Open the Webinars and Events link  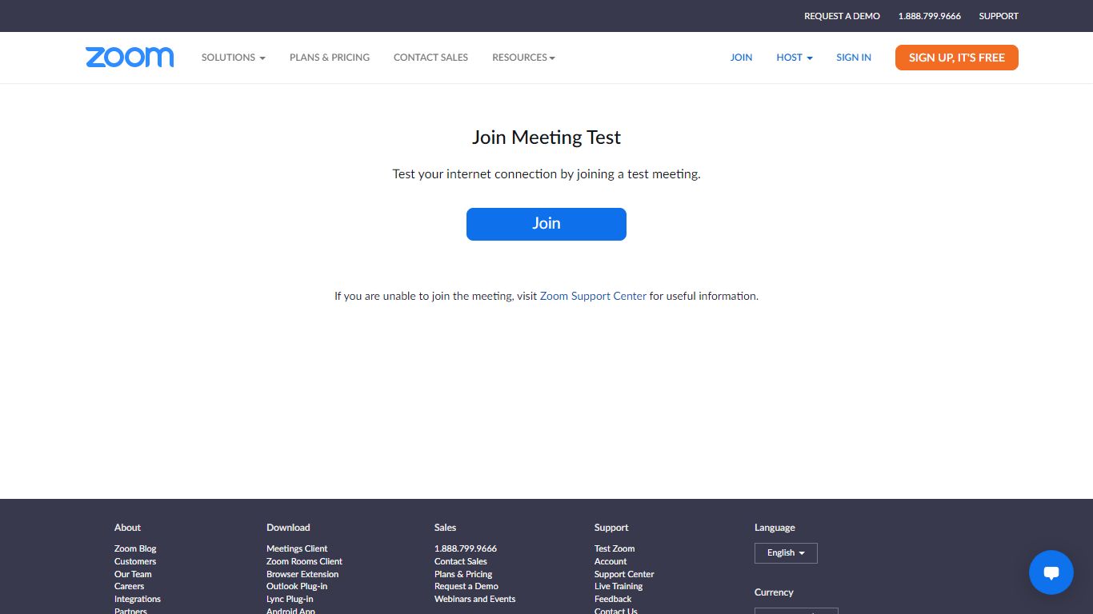[475, 599]
